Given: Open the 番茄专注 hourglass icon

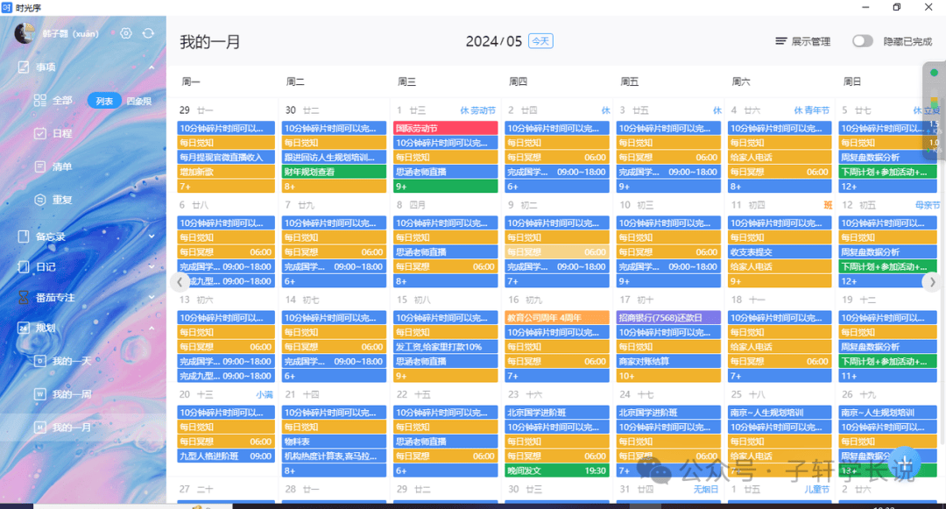Looking at the screenshot, I should click(x=24, y=297).
